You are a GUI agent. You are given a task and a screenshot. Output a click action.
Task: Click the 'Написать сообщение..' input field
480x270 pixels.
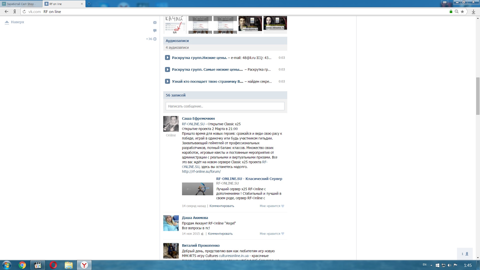point(225,106)
